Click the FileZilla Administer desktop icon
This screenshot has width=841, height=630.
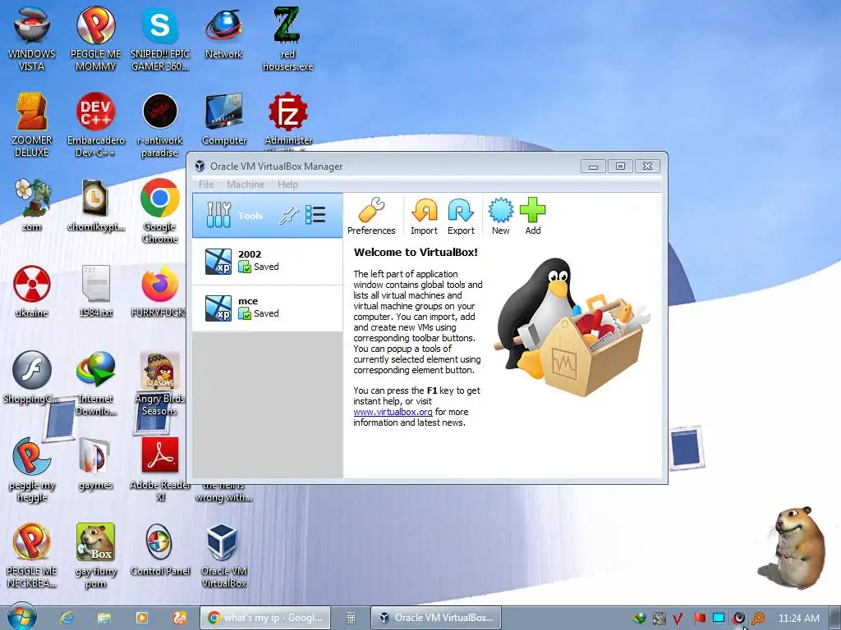pos(288,120)
